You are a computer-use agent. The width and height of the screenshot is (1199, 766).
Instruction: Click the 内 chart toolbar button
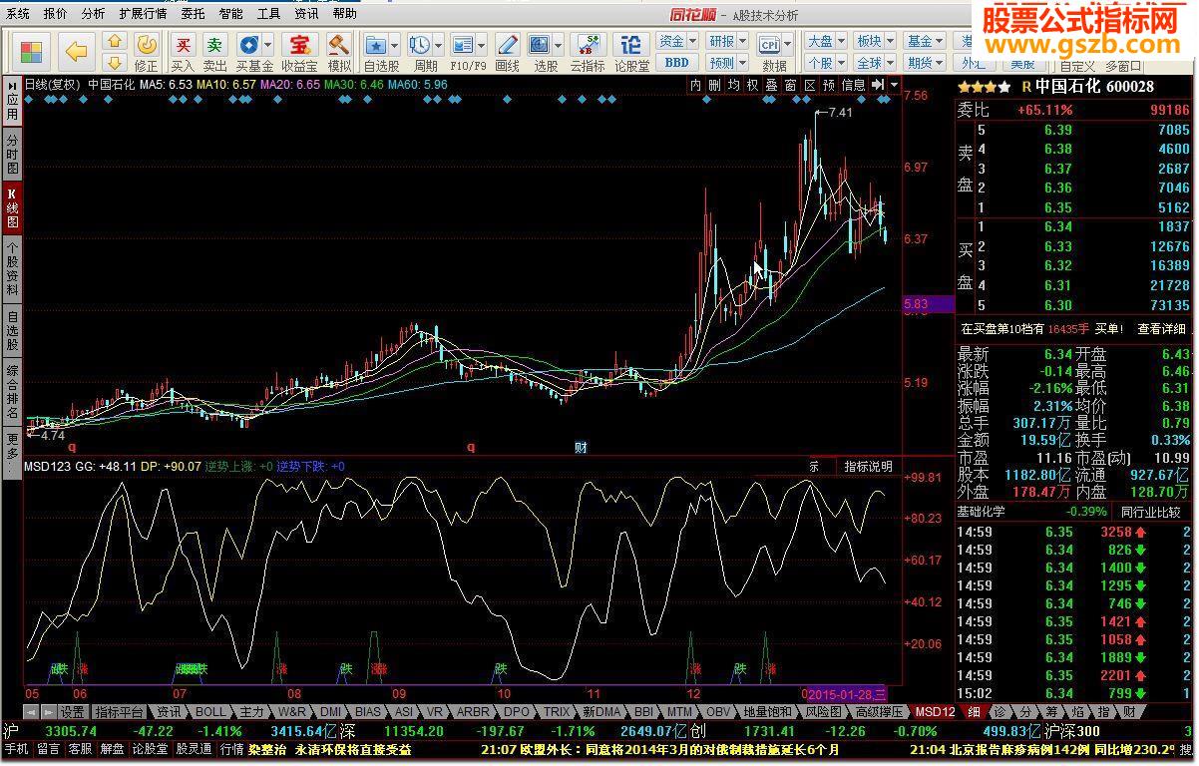pos(697,86)
